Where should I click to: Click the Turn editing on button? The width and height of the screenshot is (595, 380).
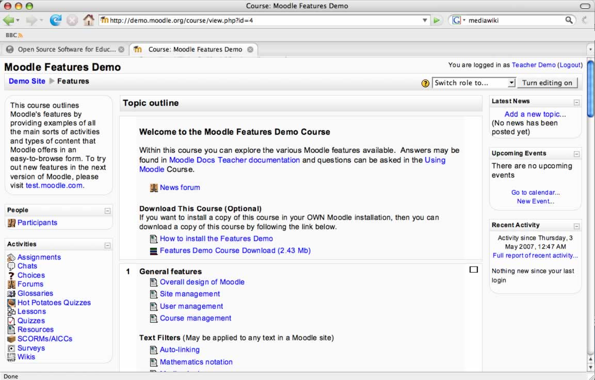point(547,83)
